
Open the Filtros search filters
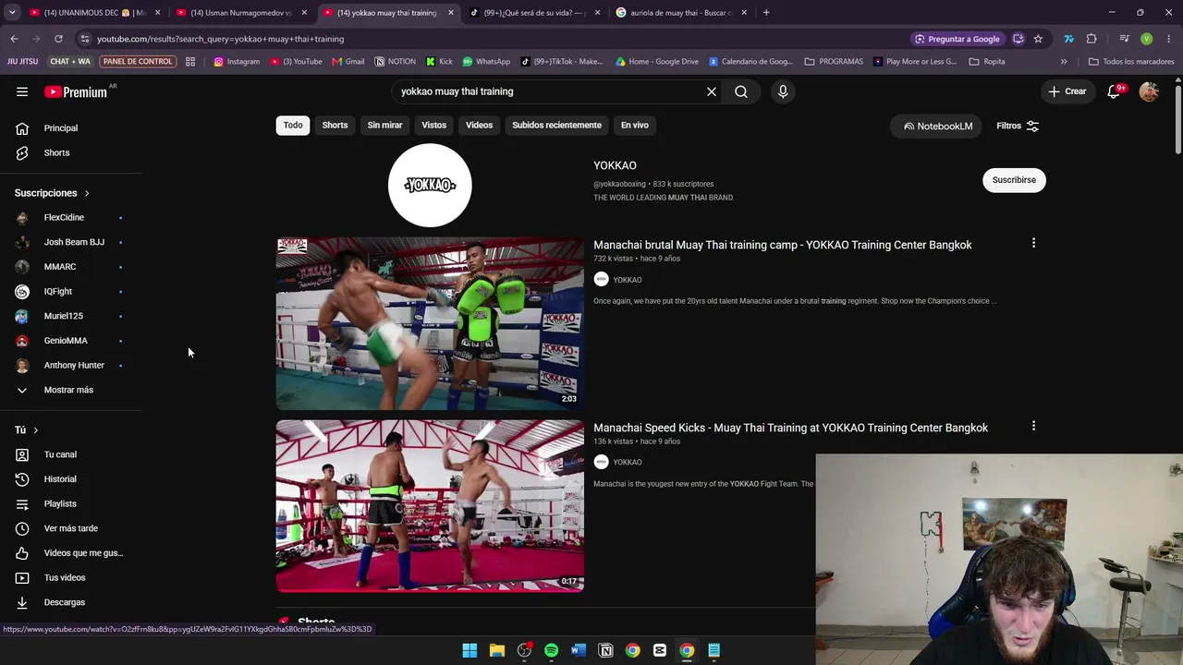[x=1018, y=127]
